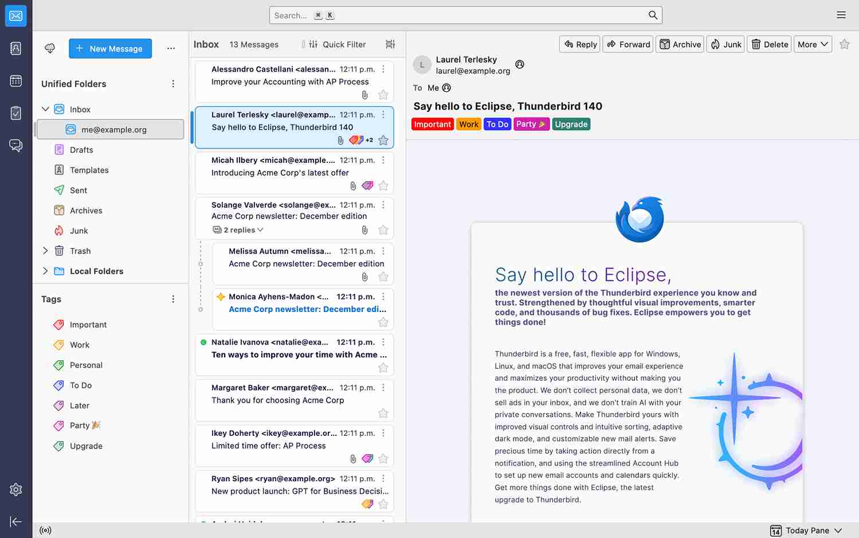Get messages using the cloud download icon

coord(50,49)
